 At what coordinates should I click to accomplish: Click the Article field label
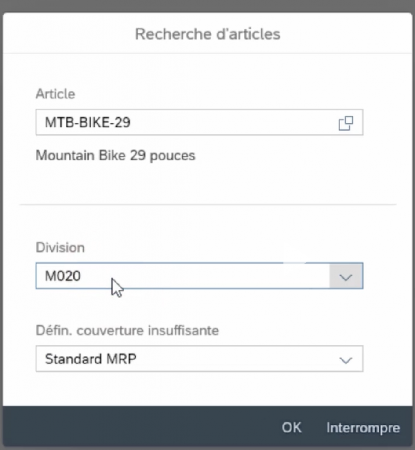pos(55,94)
